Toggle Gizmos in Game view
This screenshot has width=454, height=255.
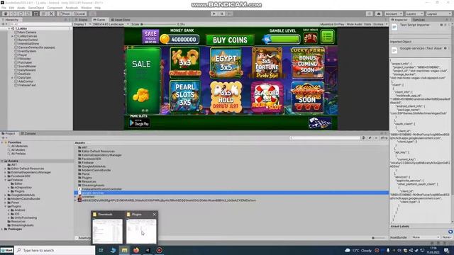point(378,24)
